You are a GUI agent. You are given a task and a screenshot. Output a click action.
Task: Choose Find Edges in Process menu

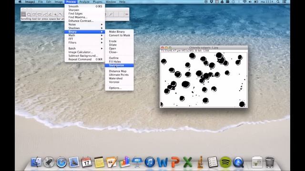pyautogui.click(x=85, y=14)
